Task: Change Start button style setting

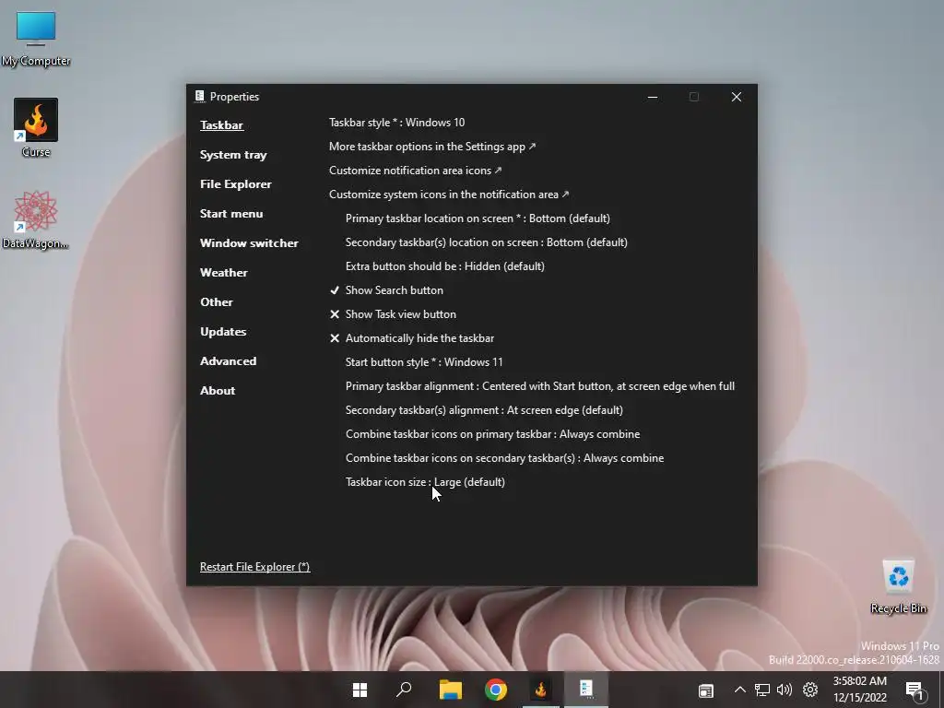Action: 424,362
